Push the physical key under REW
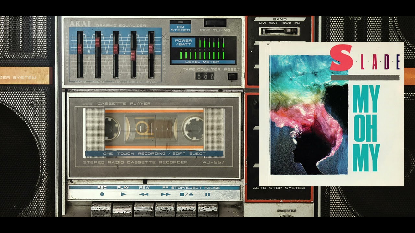Viewport: 415px width, 233px height. click(x=144, y=210)
